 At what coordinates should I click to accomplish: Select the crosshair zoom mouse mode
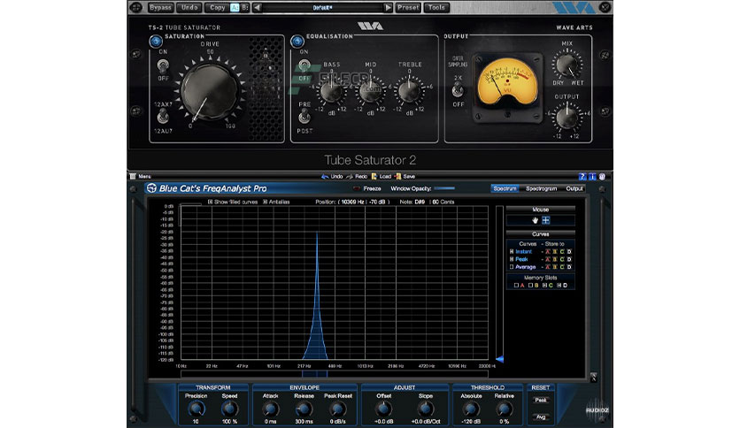point(545,220)
